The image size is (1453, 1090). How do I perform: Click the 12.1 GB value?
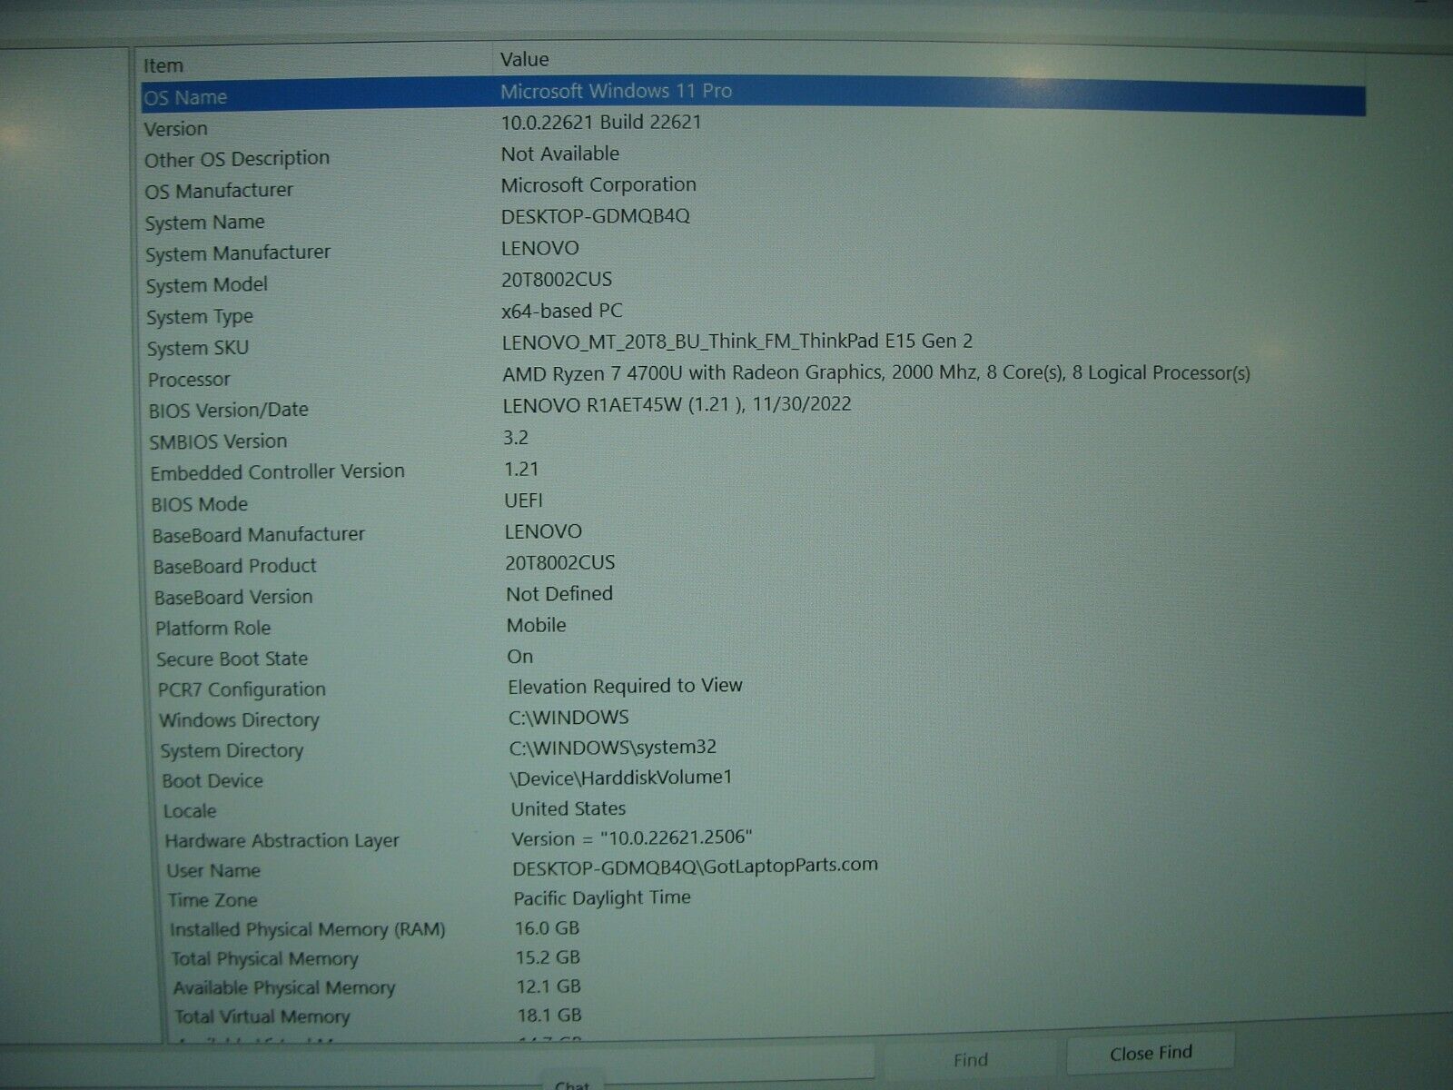click(549, 986)
